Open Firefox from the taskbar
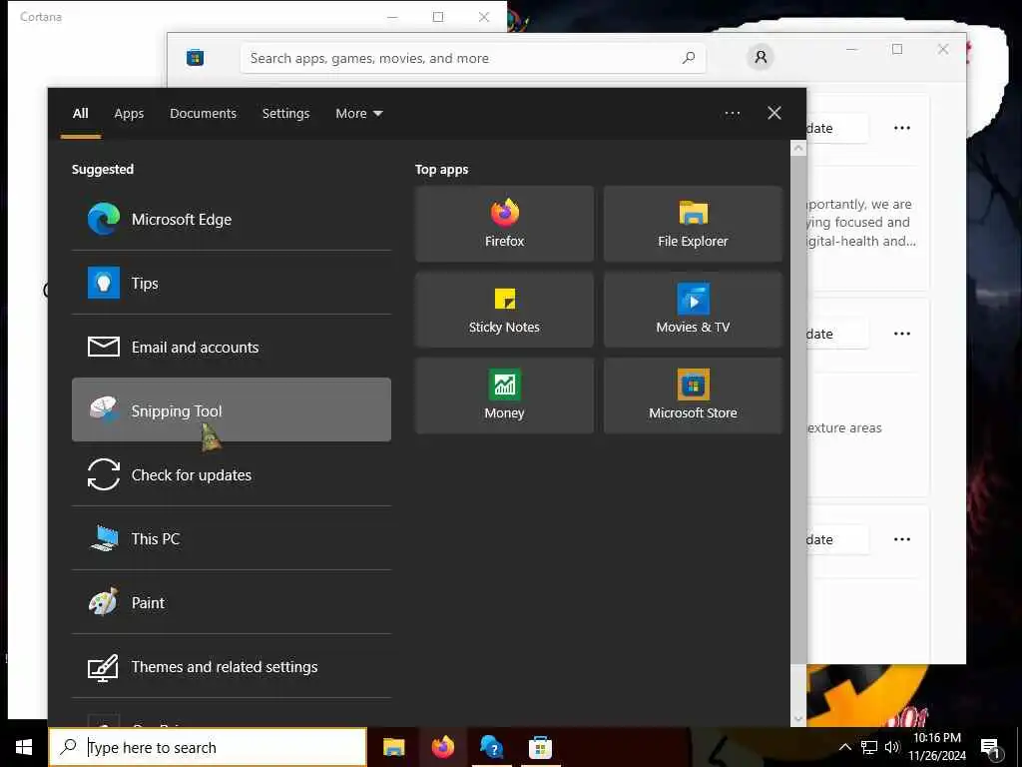This screenshot has height=767, width=1022. click(x=443, y=747)
